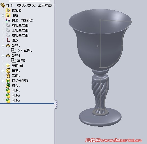Viewport: 147px width, 144px height.
Task: Select the 前视基准面 label
Action: click(20, 25)
